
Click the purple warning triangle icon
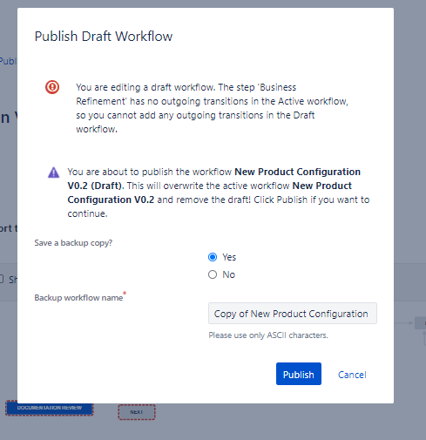tap(53, 173)
